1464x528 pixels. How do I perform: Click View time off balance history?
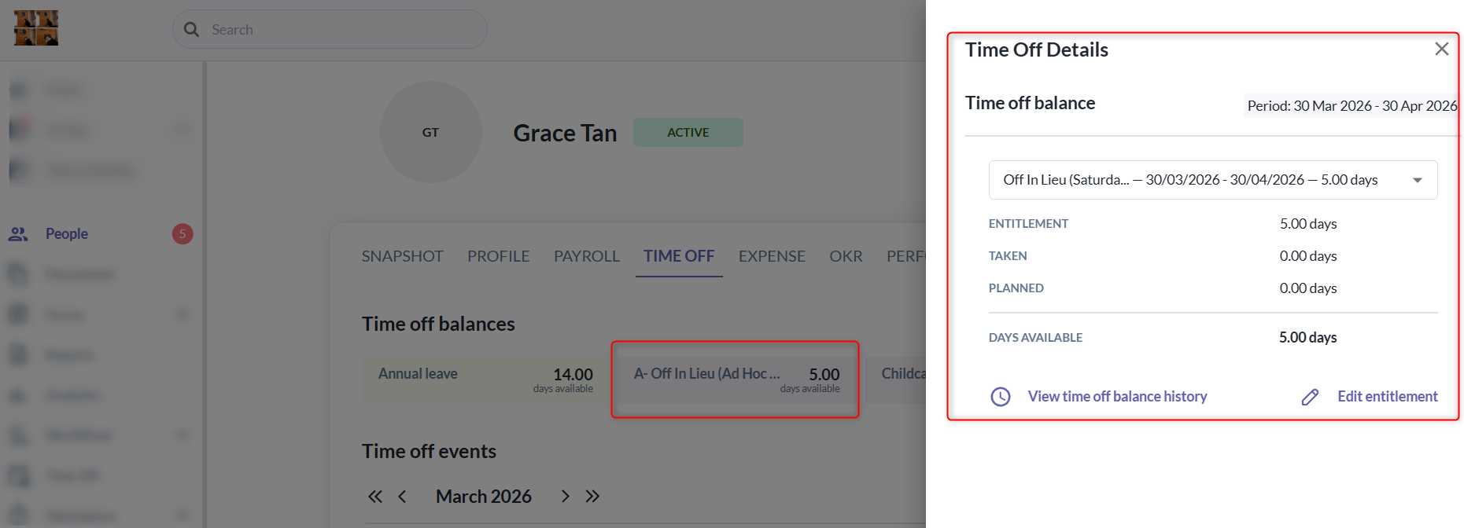coord(1117,397)
